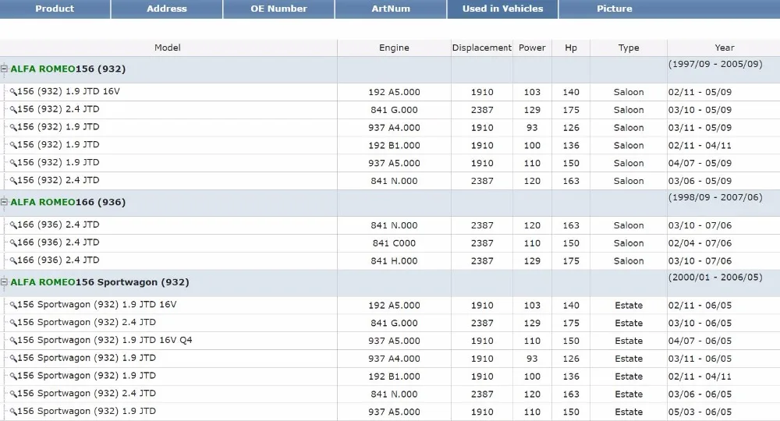Click magnifier icon for Sportwagon 1.9 JTD 05/03 - 06/05
The image size is (780, 421).
pyautogui.click(x=13, y=412)
